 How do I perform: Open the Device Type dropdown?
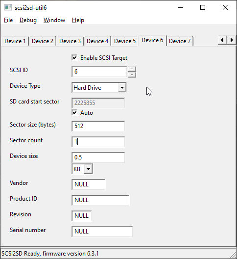[x=122, y=87]
